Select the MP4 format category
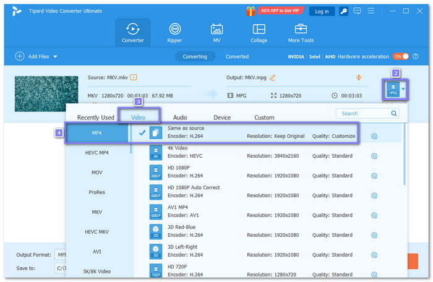 (96, 133)
